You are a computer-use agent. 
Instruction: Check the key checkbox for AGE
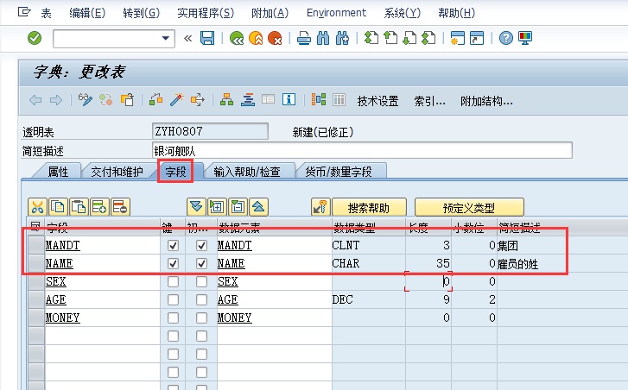pyautogui.click(x=173, y=299)
